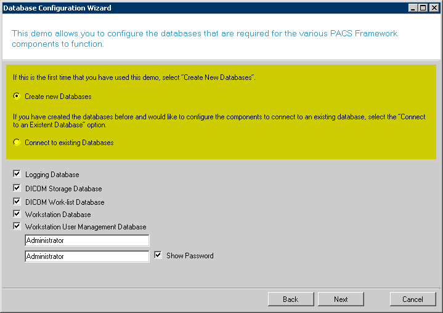Click the Logging Database label text

pos(52,175)
